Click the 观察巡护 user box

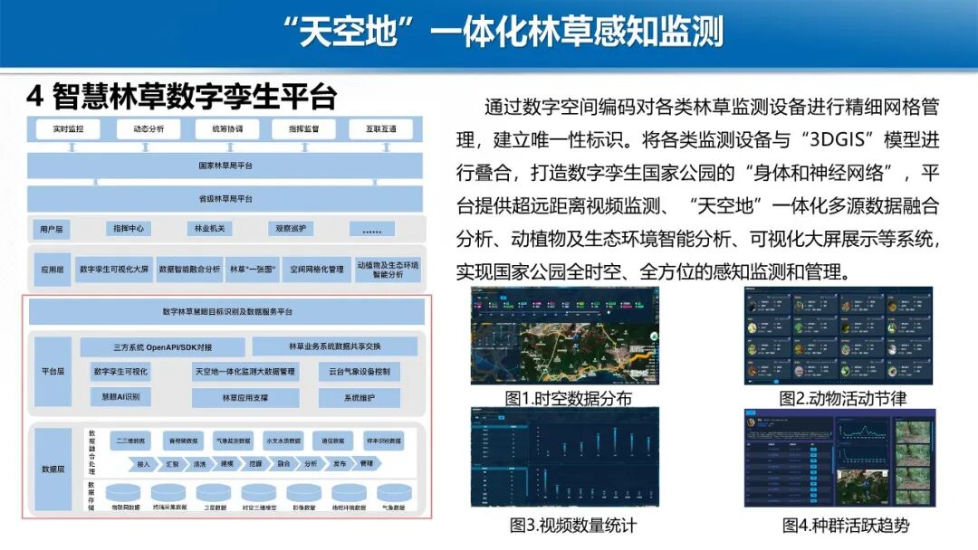tap(291, 229)
